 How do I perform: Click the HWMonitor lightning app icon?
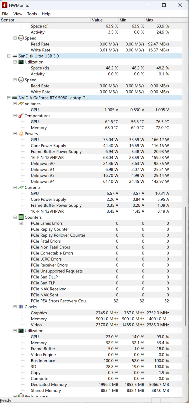point(5,5)
